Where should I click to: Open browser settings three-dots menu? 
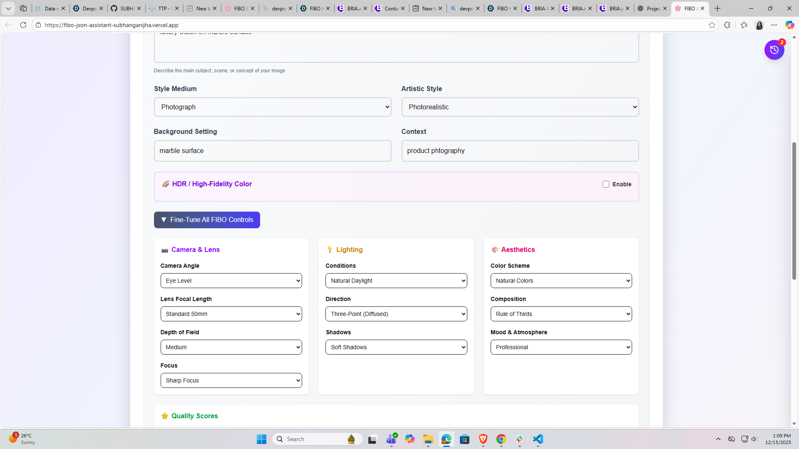pos(774,25)
